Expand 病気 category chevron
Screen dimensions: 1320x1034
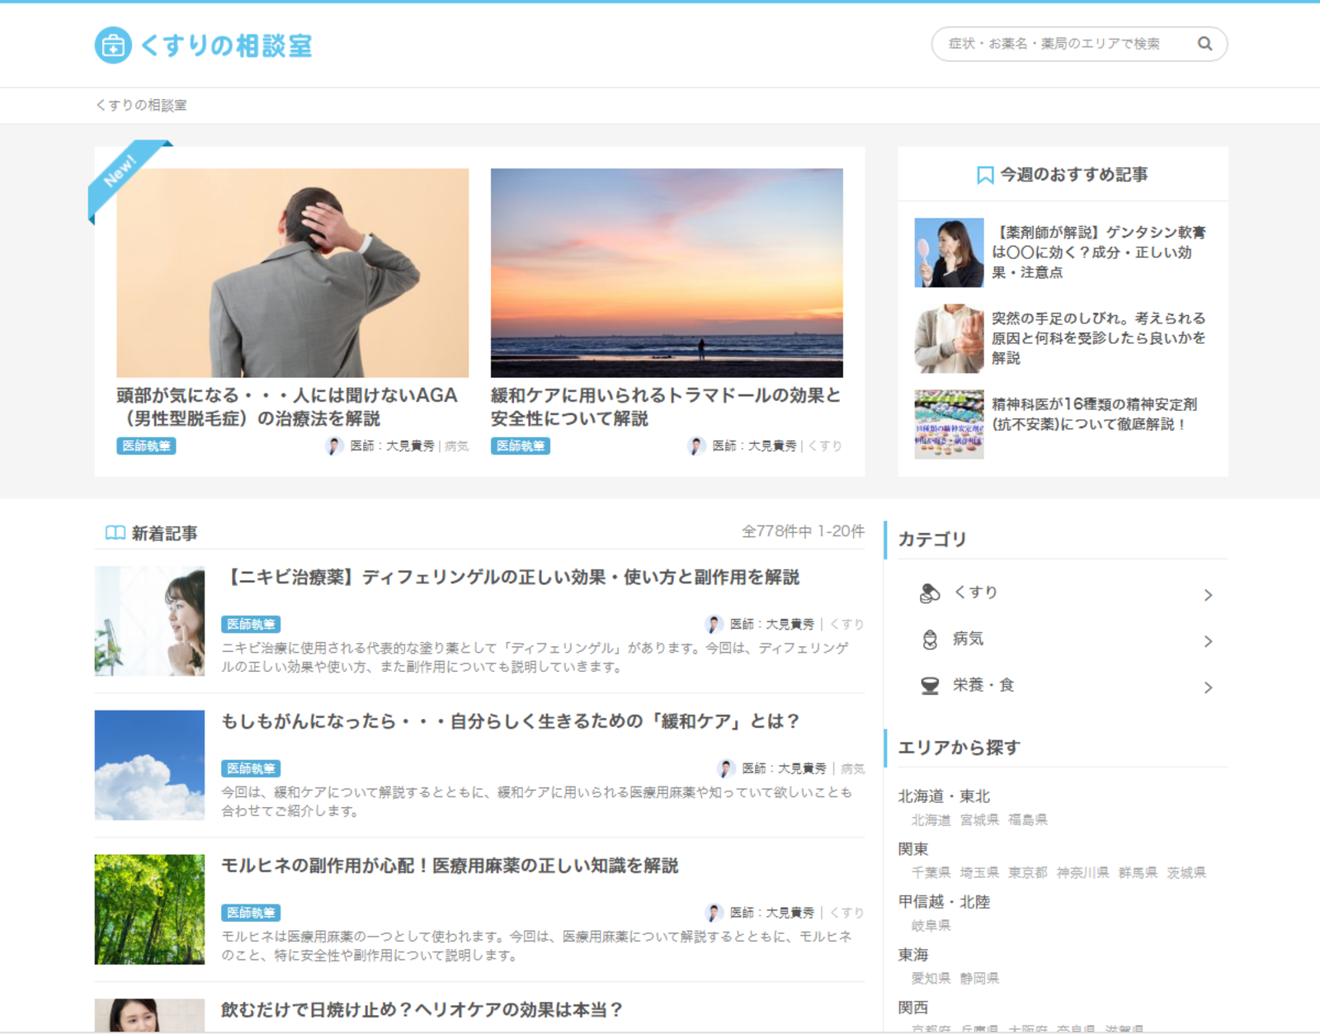pyautogui.click(x=1208, y=641)
